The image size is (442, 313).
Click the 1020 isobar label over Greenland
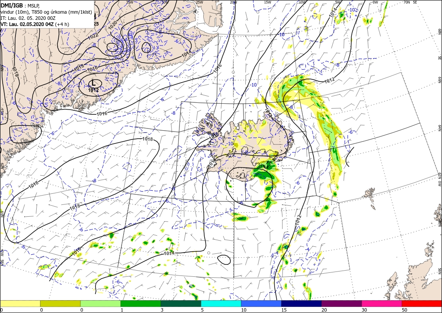click(113, 24)
